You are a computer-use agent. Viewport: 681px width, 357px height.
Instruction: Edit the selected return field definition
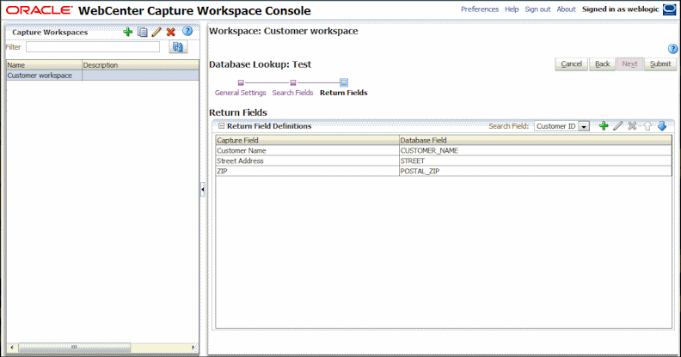[x=617, y=126]
